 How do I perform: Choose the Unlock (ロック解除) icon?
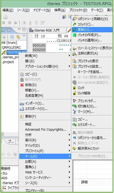click(74, 93)
